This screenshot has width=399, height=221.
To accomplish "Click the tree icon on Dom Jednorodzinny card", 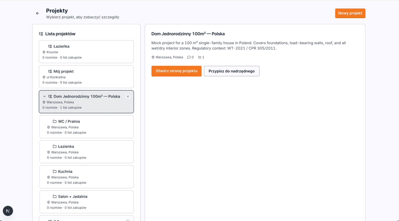I will tap(50, 96).
